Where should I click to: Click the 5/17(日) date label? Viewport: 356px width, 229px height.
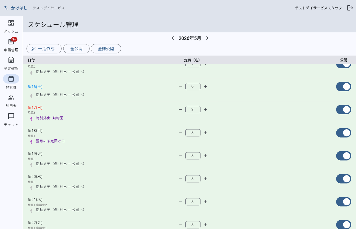[x=35, y=108]
